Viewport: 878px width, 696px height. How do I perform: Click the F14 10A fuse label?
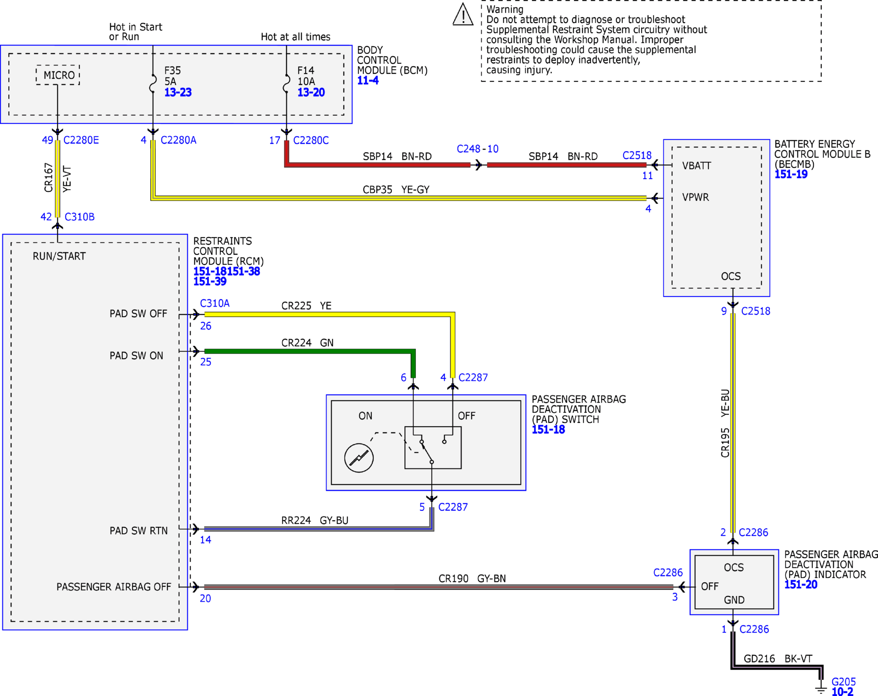(306, 76)
